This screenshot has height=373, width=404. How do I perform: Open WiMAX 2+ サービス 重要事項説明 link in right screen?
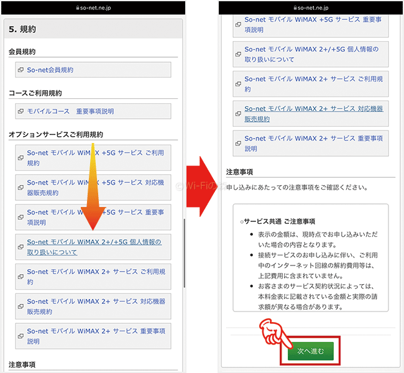point(313,144)
